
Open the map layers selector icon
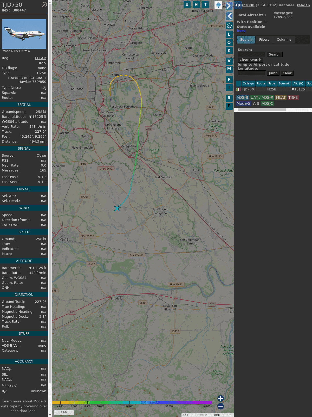coord(218,5)
